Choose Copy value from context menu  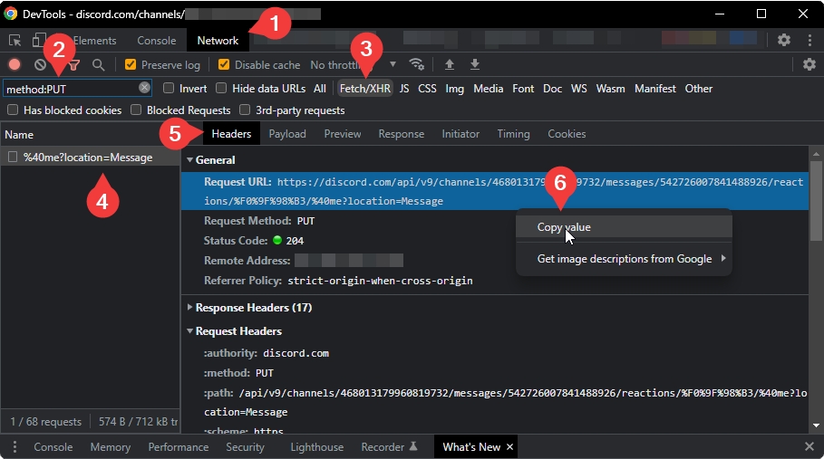click(x=564, y=227)
